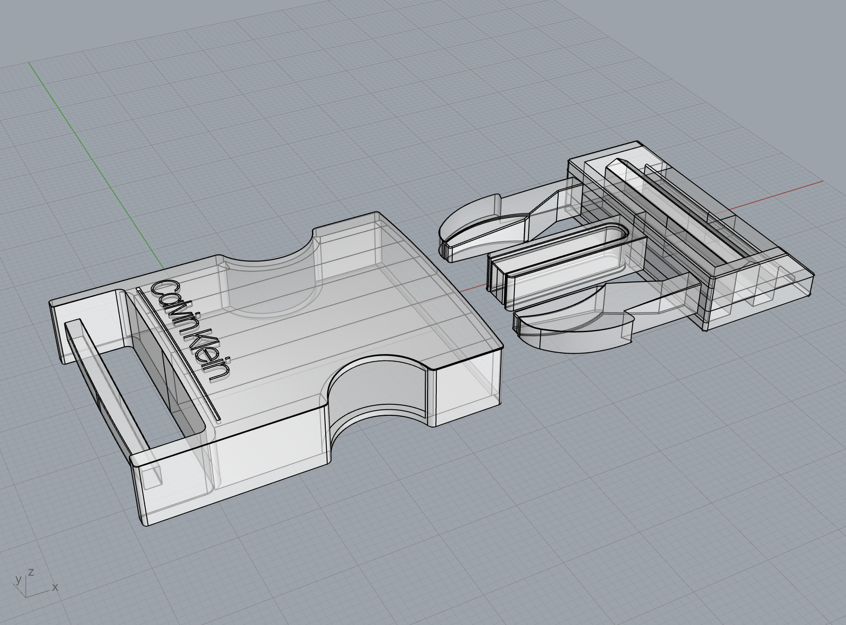Select the groove line beside the Calvin Klein text
This screenshot has height=625, width=846.
coord(178,354)
